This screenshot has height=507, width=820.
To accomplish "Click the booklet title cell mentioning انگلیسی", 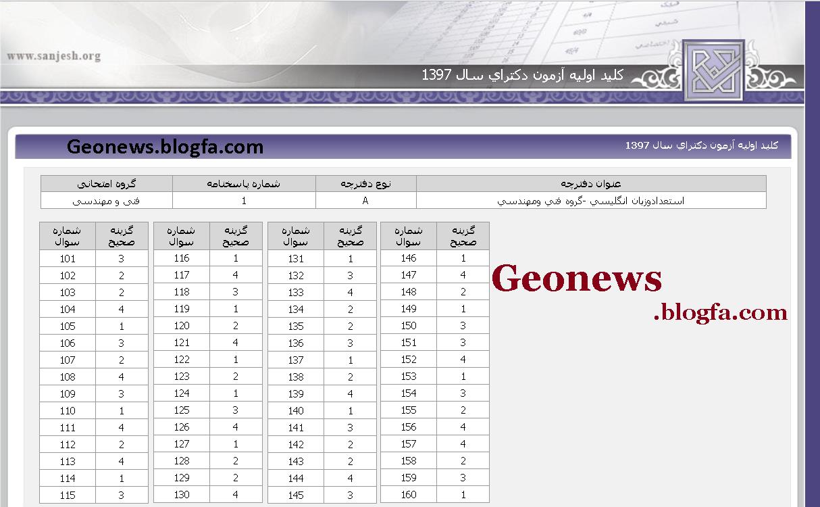I will (591, 201).
